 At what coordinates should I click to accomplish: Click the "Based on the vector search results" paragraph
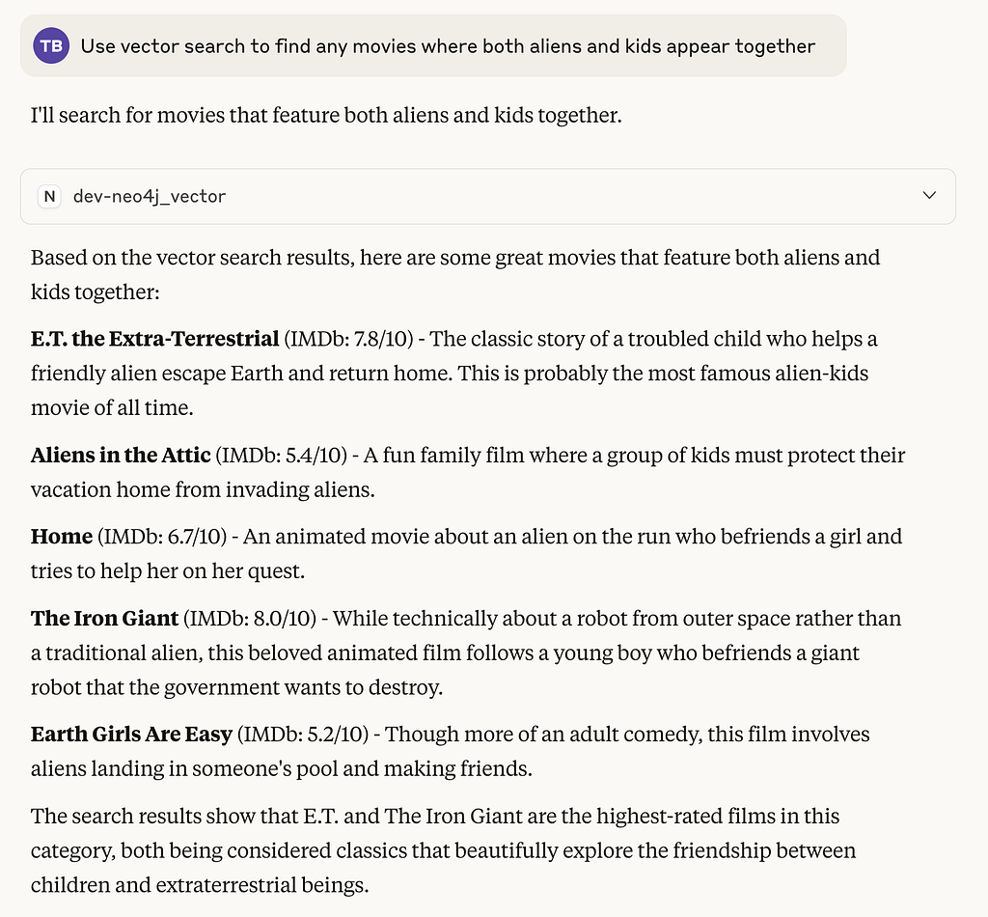point(455,275)
